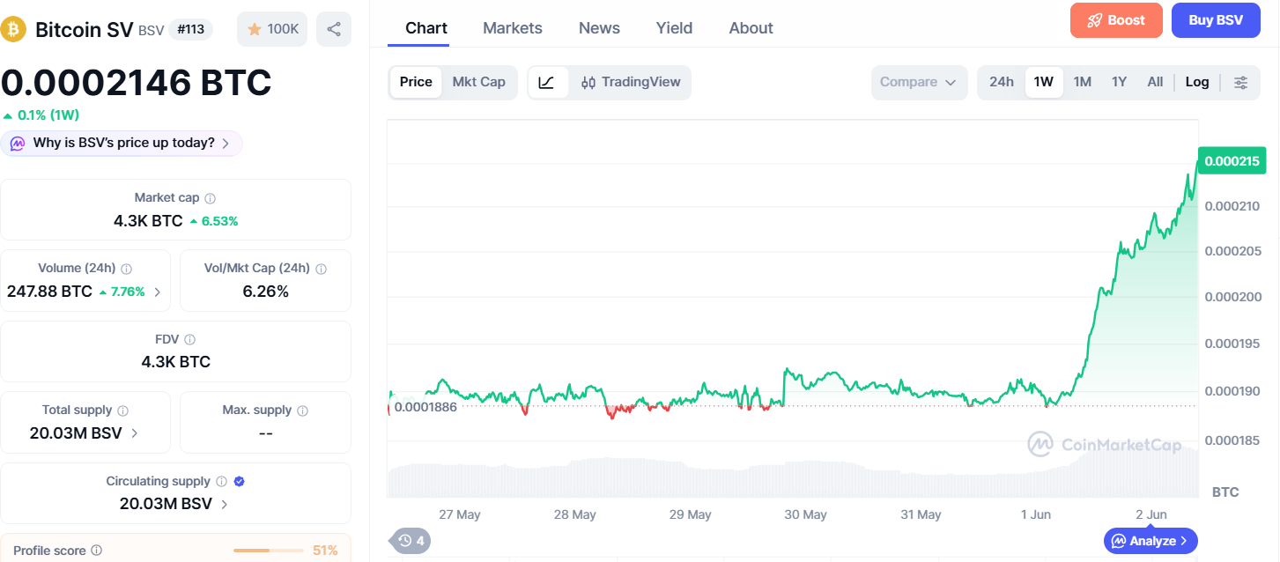
Task: Click the Profile score info icon
Action: [x=97, y=551]
